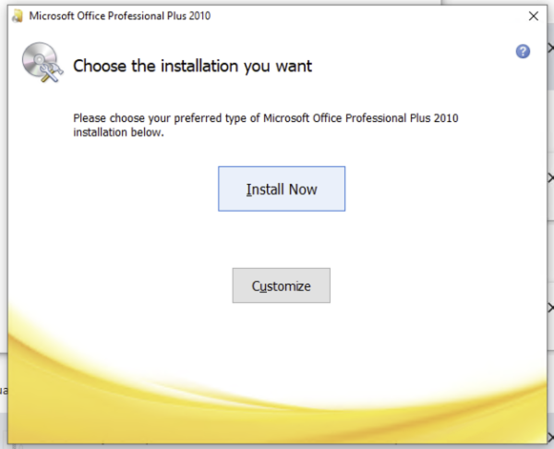Open the blue help question mark icon

pos(523,52)
